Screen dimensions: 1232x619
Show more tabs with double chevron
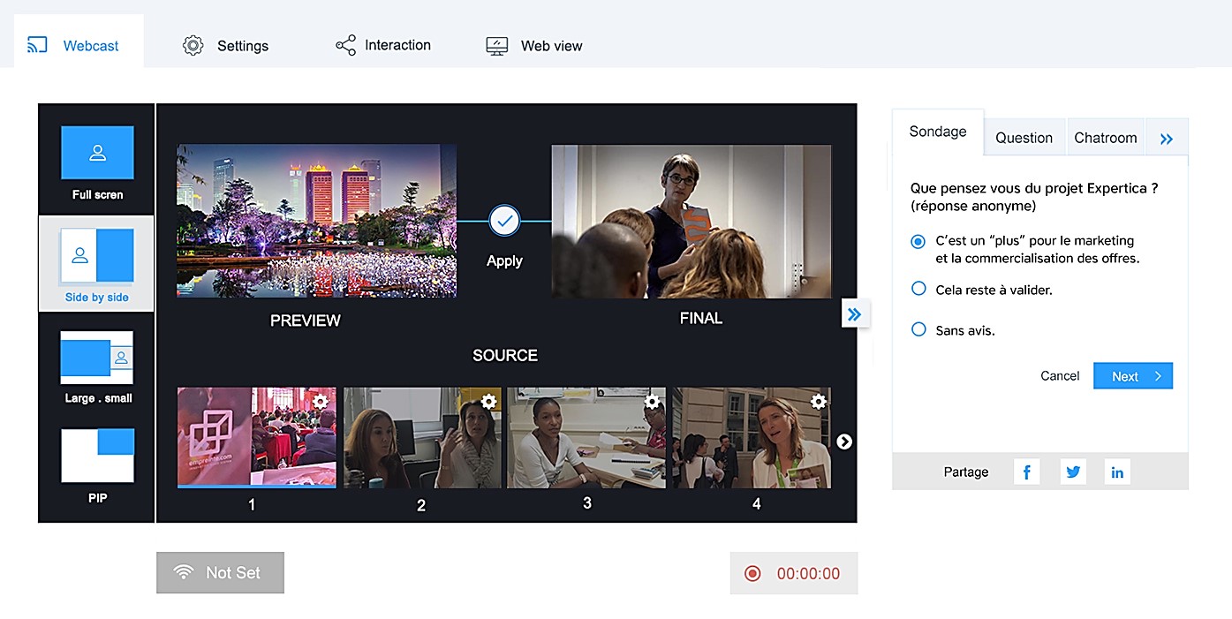pyautogui.click(x=1167, y=139)
